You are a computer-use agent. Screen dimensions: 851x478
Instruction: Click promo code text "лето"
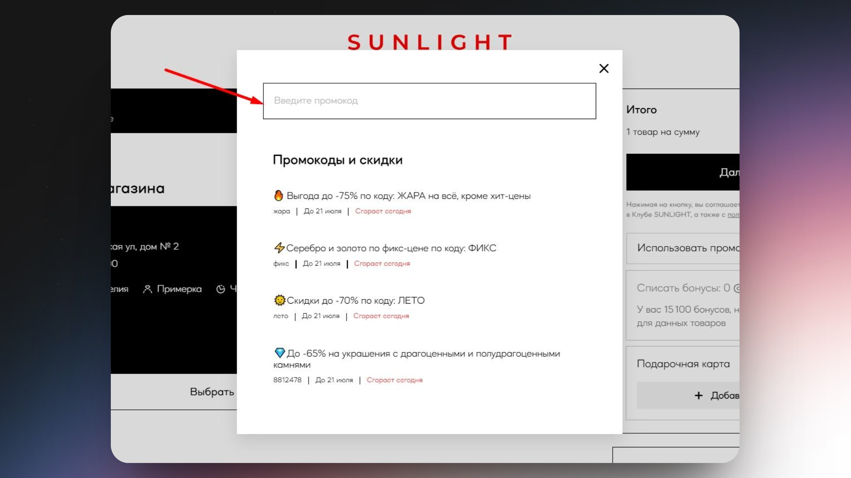(281, 316)
